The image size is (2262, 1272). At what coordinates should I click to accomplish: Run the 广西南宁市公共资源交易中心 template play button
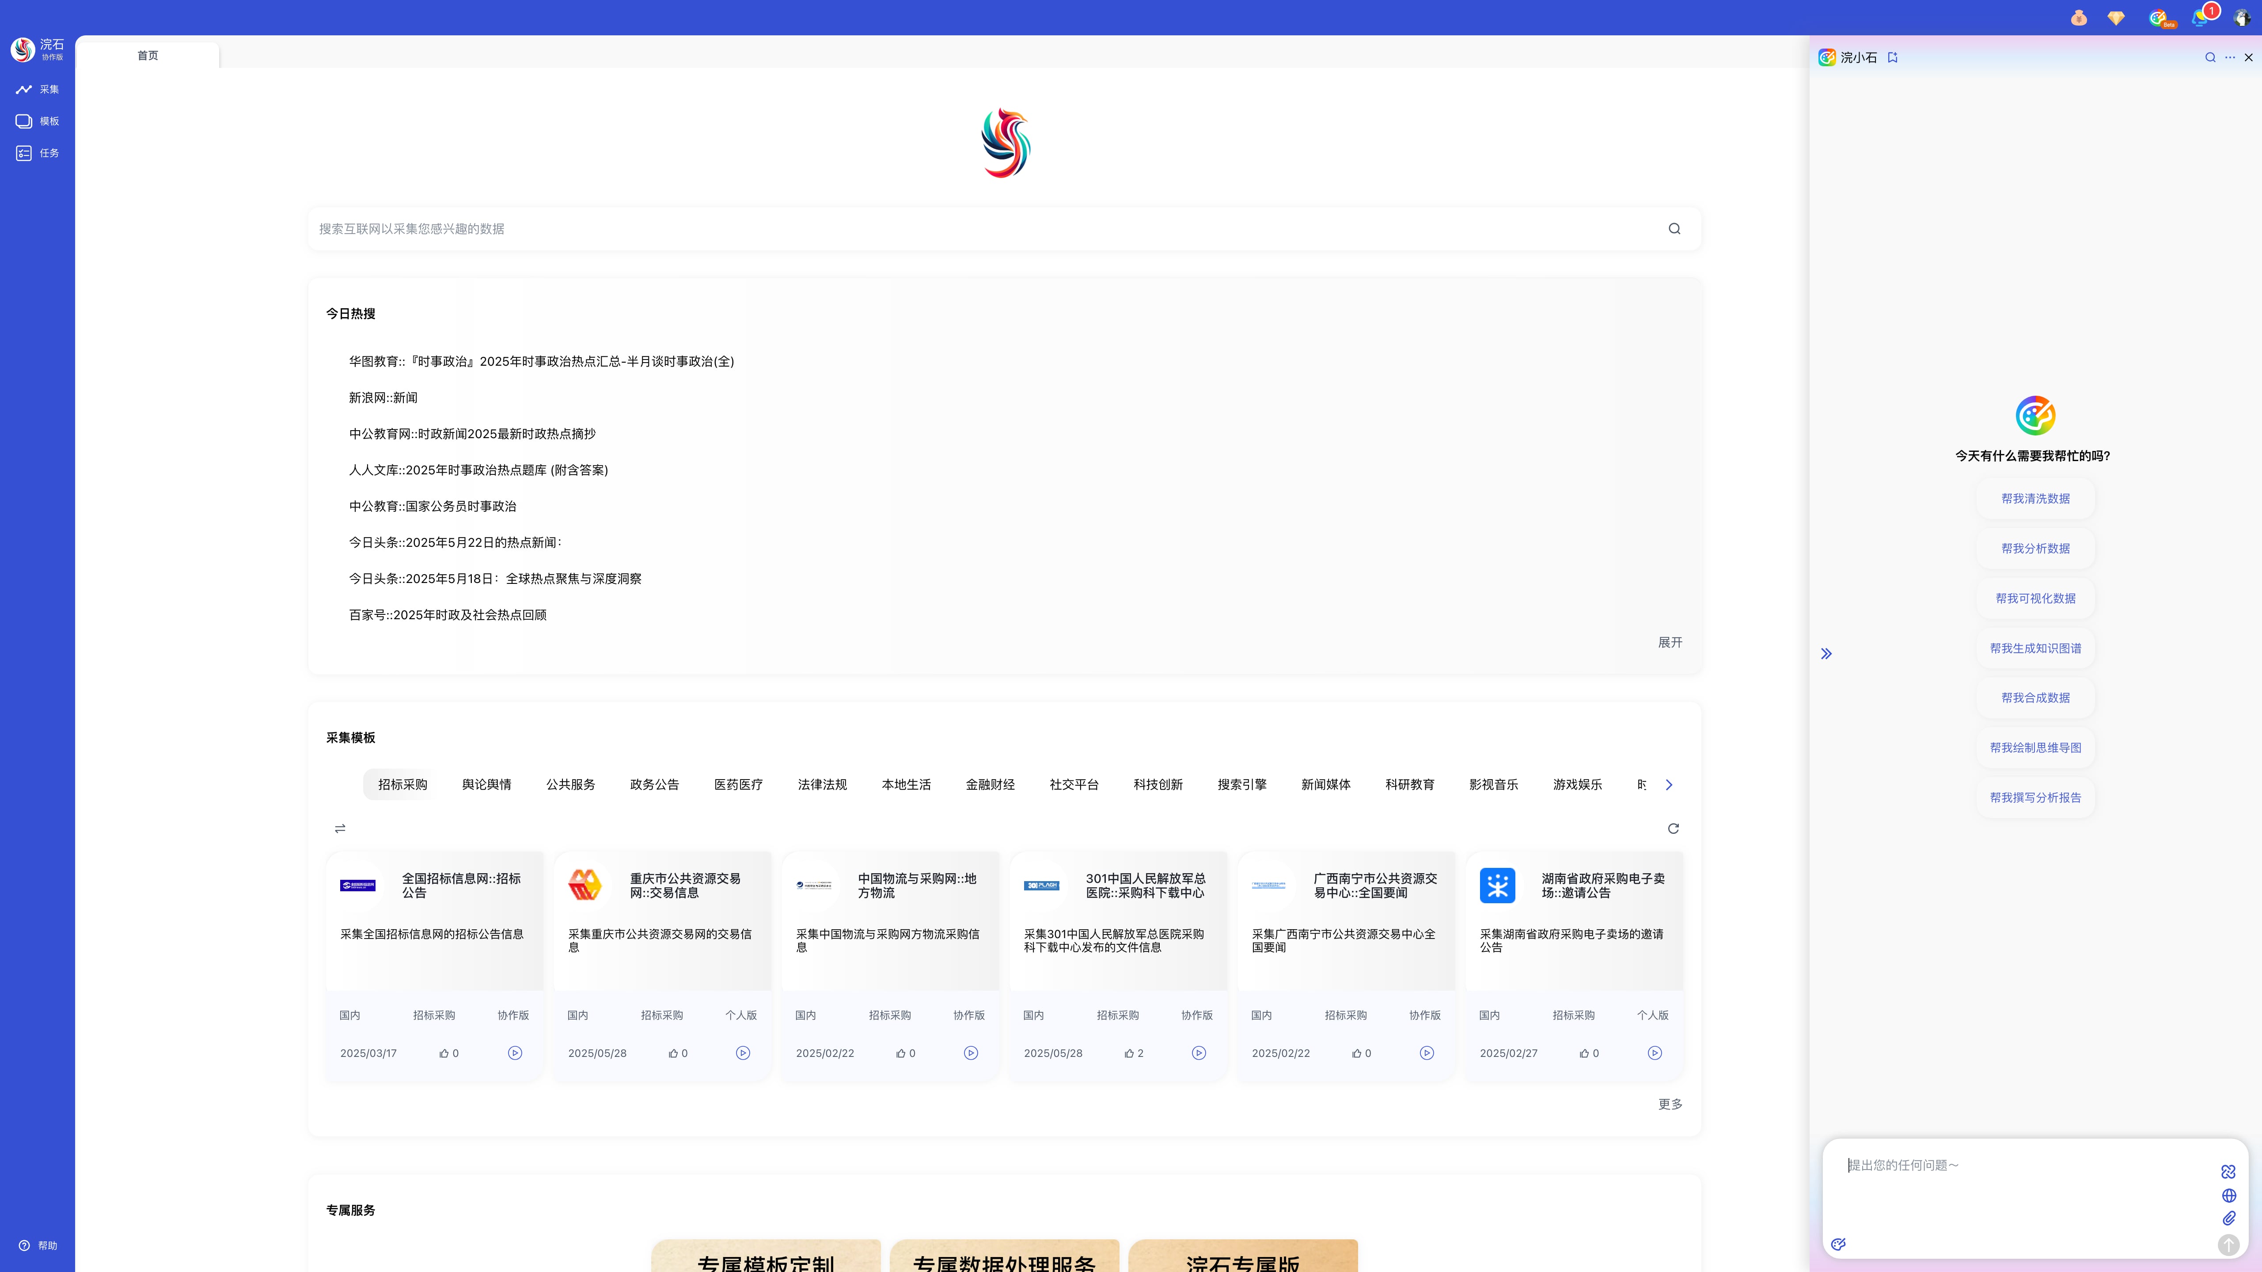tap(1427, 1053)
